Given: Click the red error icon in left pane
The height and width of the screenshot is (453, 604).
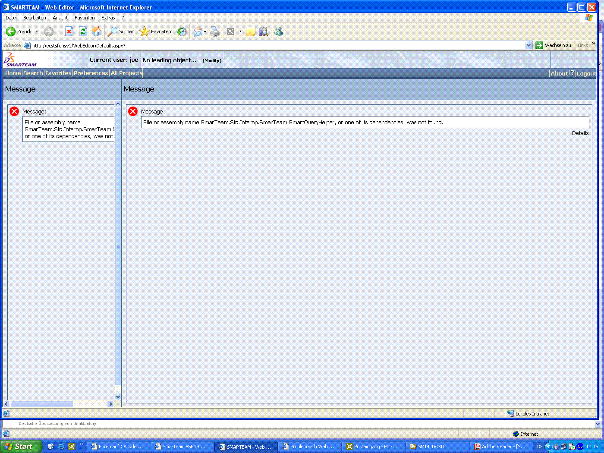Looking at the screenshot, I should pyautogui.click(x=14, y=111).
